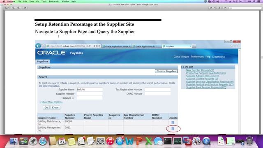Screen dimensions: 263x148
Task: Launch Safari from the Dock
Action: coord(43,141)
